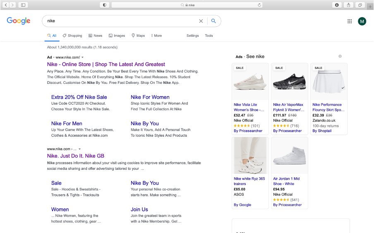Image resolution: width=374 pixels, height=233 pixels.
Task: Open 'Air Jordan 1 Mid Shoe - White' link
Action: pyautogui.click(x=286, y=181)
